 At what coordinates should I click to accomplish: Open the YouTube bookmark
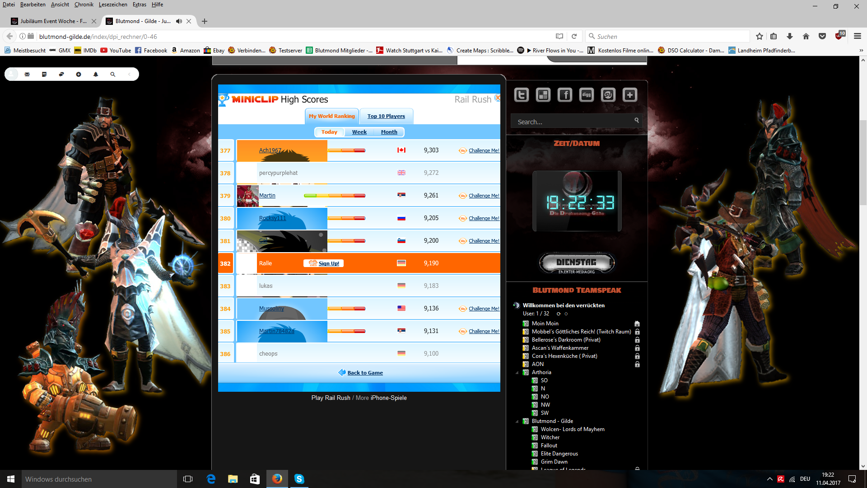(x=116, y=51)
